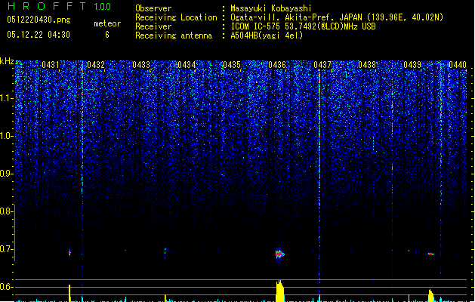This screenshot has height=302, width=475.
Task: Click the Receiving Location label
Action: (176, 17)
